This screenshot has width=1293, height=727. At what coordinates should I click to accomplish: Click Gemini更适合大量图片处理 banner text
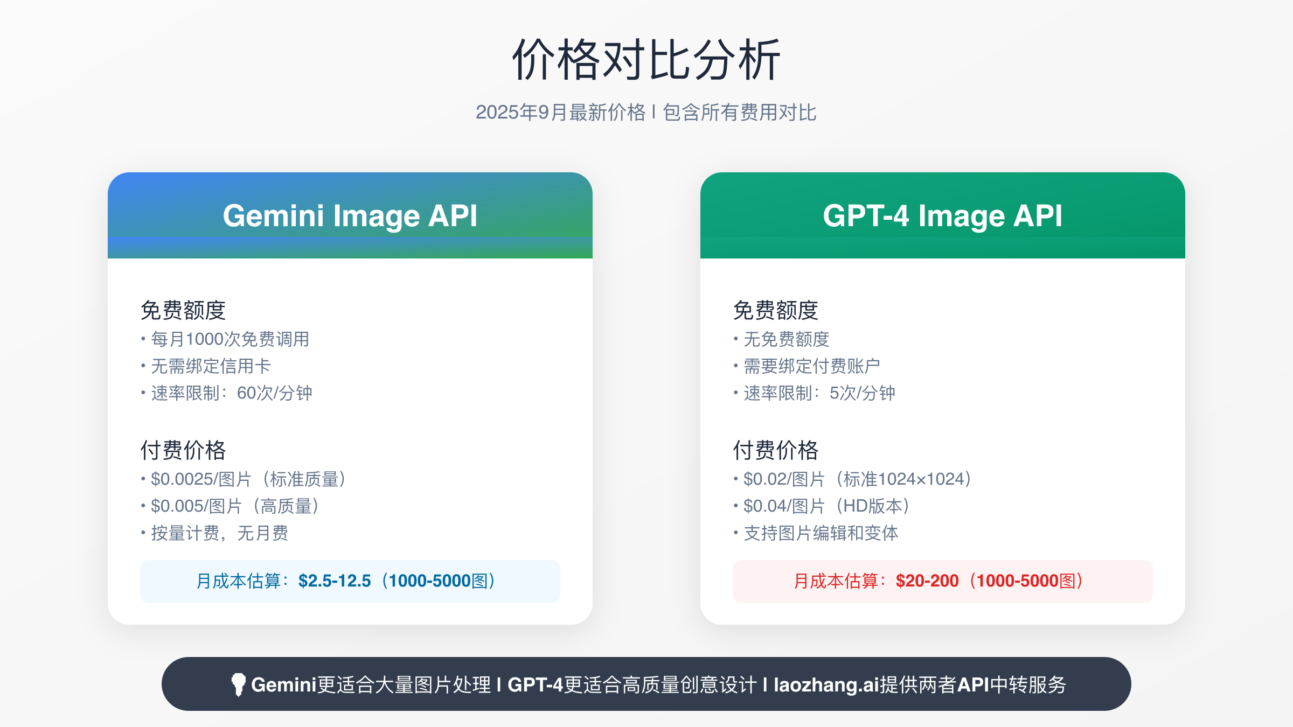coord(371,685)
